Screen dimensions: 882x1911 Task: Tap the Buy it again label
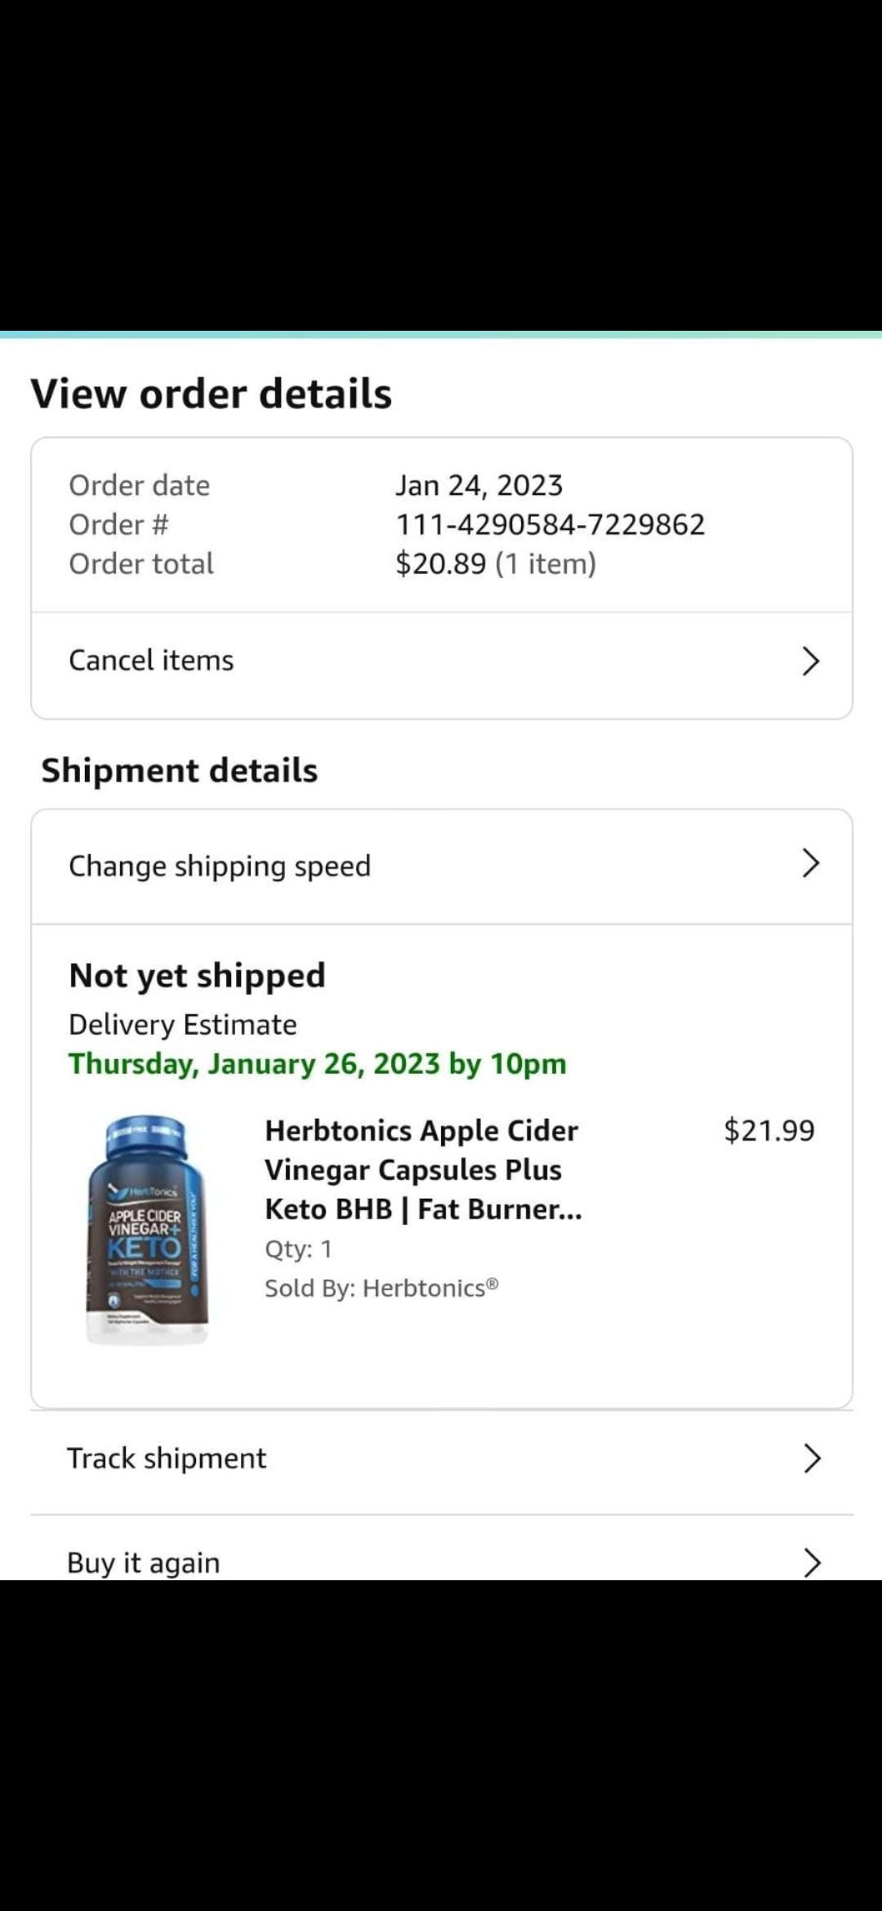(144, 1562)
